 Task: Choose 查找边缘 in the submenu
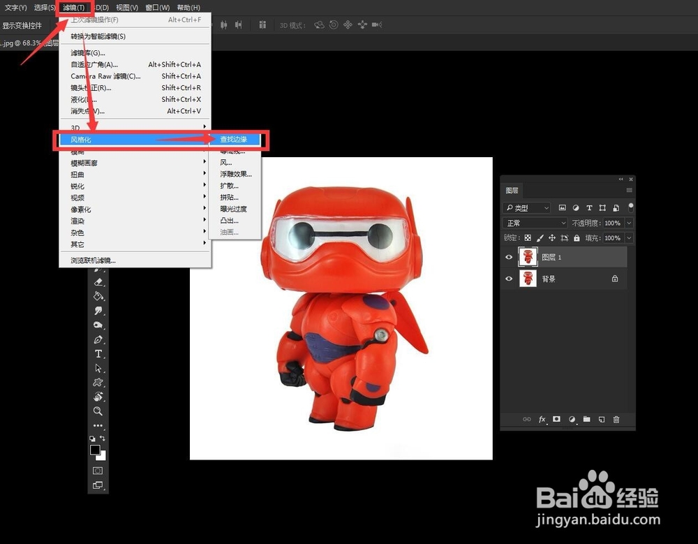[x=234, y=139]
